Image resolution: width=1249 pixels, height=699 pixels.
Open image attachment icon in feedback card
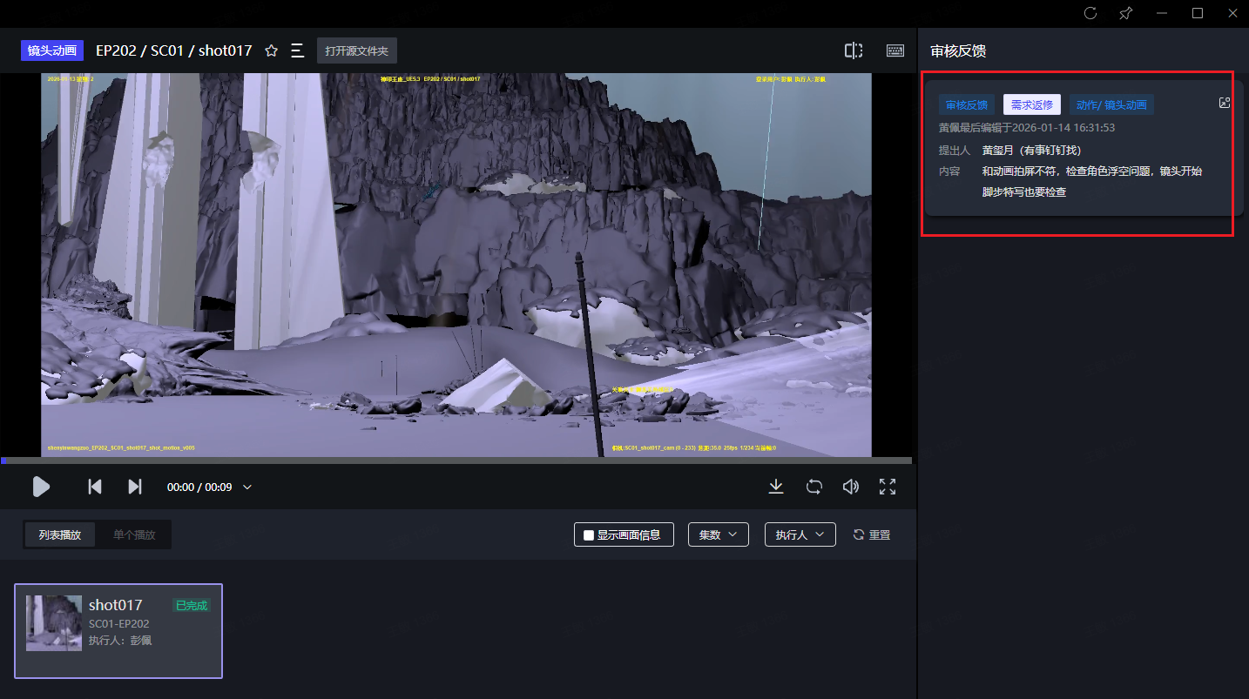[1225, 103]
